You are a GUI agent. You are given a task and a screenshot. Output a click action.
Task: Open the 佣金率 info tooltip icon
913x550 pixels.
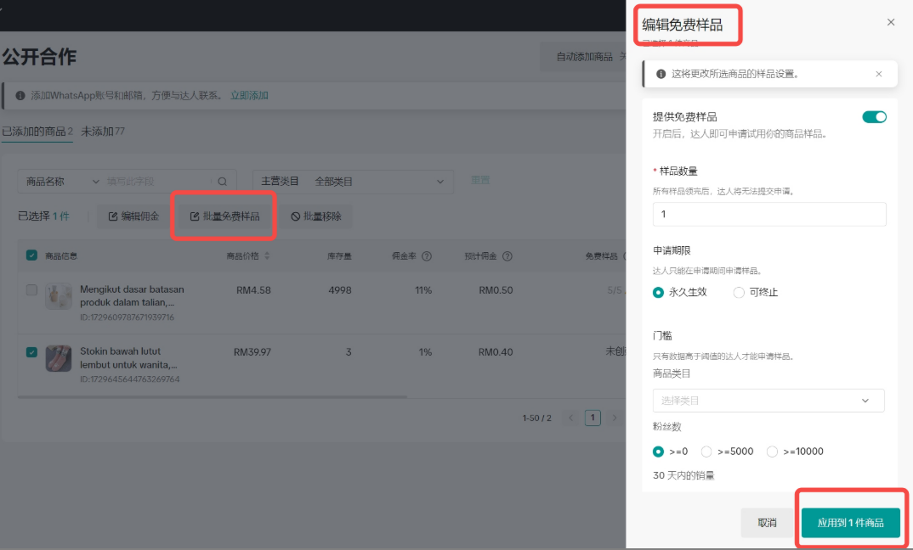coord(426,257)
